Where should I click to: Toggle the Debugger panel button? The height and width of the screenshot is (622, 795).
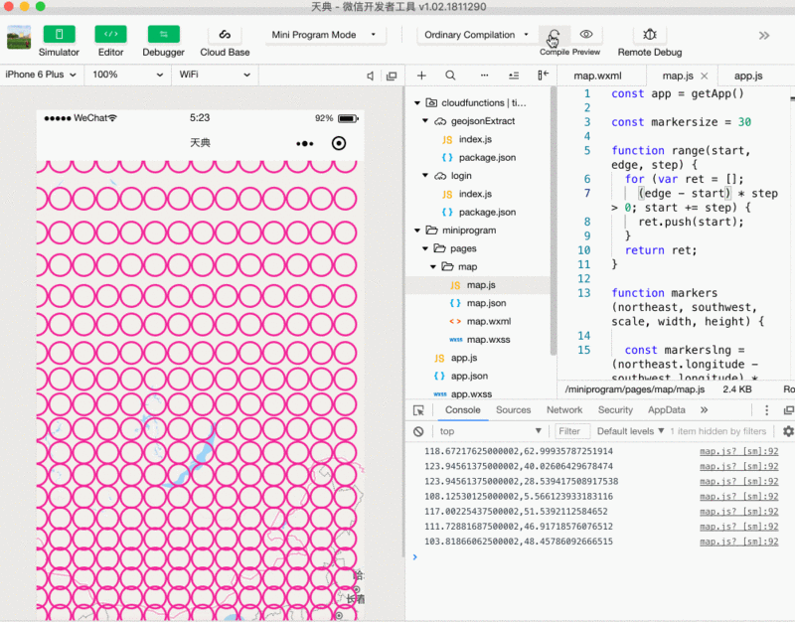point(163,35)
